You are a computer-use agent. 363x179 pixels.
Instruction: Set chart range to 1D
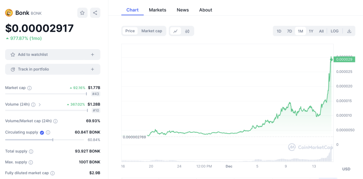click(279, 31)
